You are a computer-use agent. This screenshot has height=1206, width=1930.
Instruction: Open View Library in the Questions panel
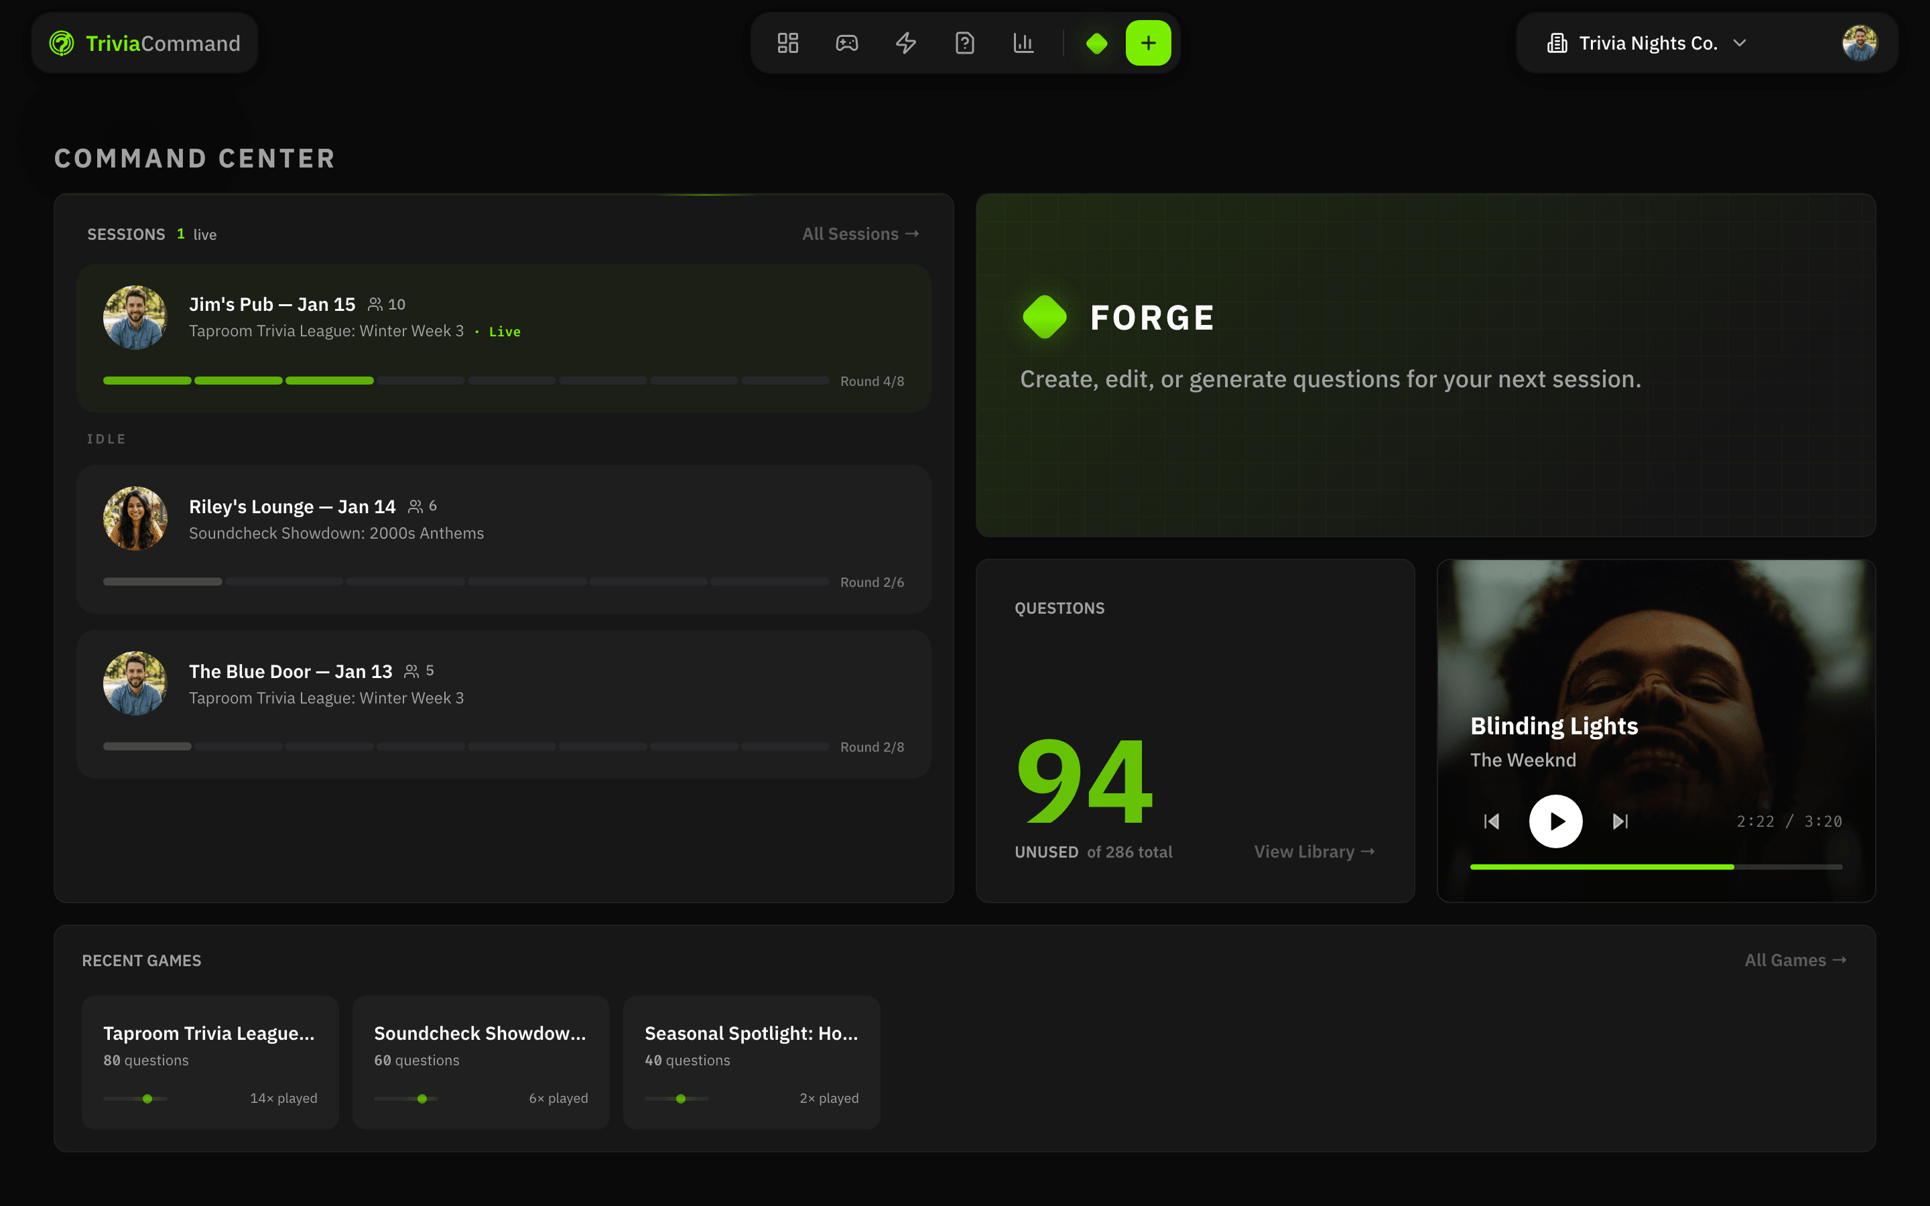1313,851
